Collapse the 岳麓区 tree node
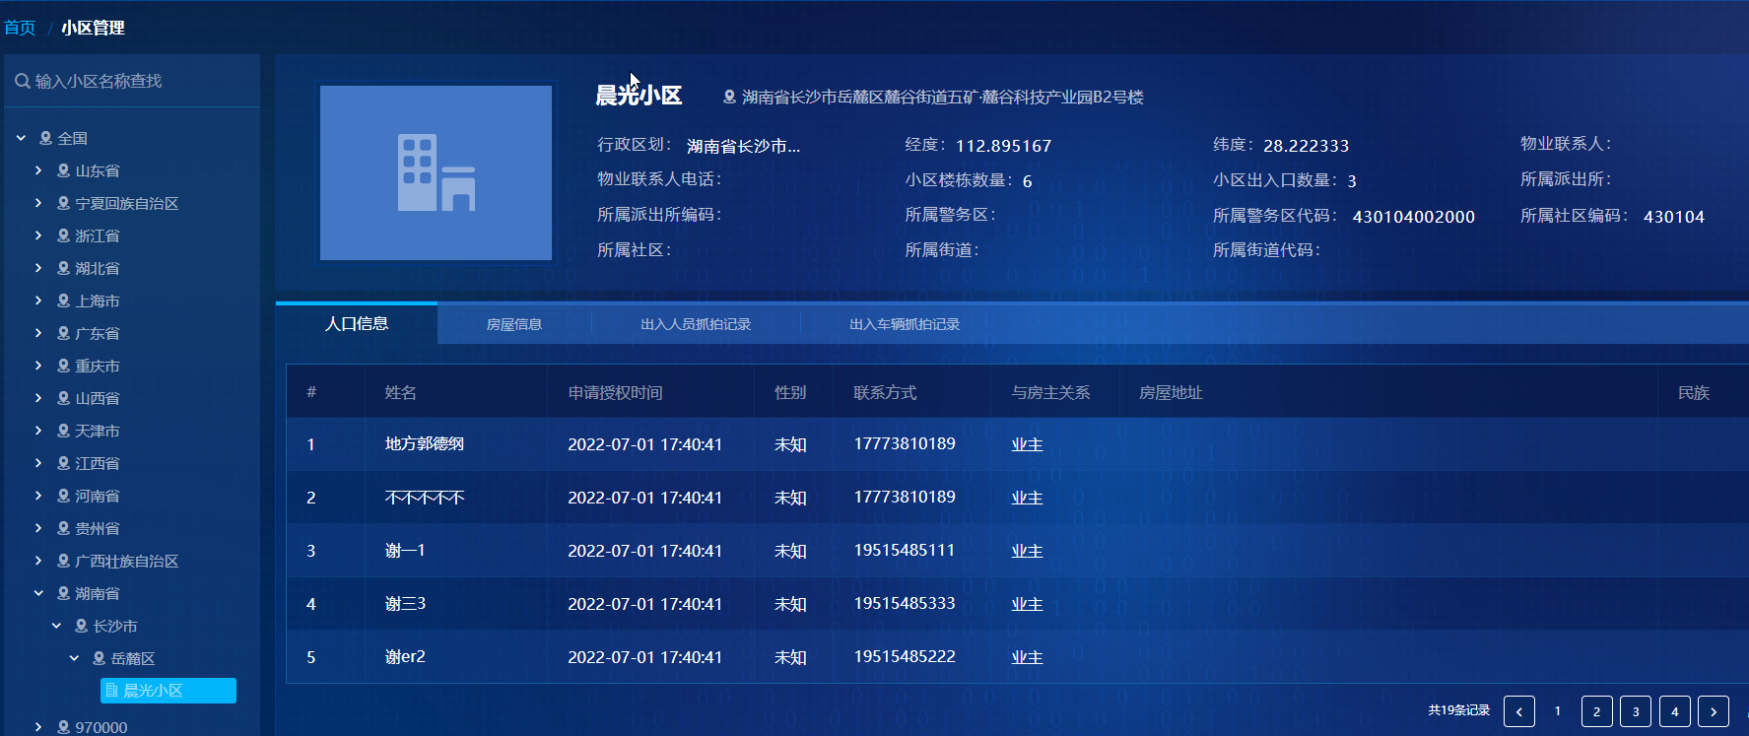This screenshot has width=1749, height=736. coord(74,659)
